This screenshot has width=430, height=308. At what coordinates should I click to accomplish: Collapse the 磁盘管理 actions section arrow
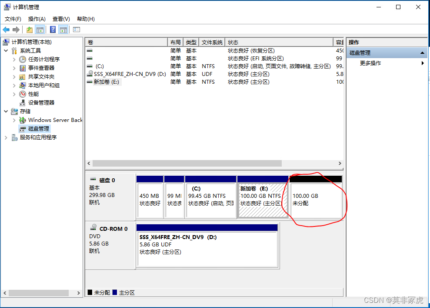coord(422,53)
